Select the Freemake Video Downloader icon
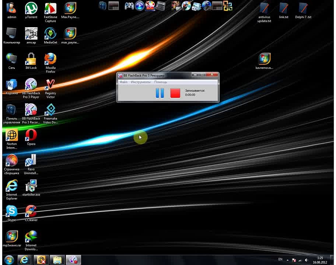The image size is (336, 265). click(50, 114)
